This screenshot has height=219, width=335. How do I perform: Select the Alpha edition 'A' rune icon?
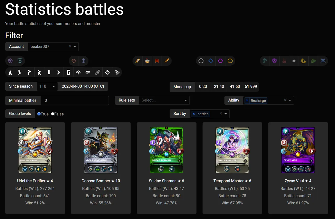coord(10,73)
